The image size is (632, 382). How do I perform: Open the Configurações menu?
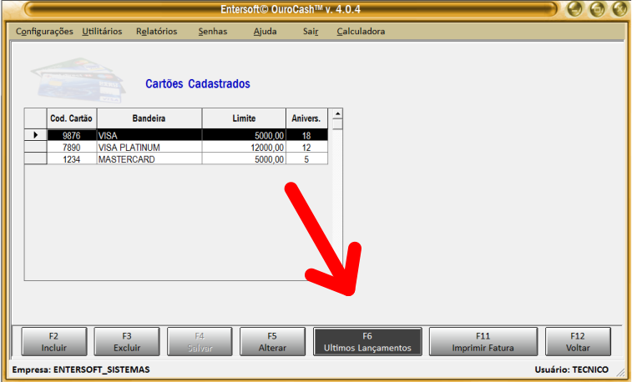44,31
